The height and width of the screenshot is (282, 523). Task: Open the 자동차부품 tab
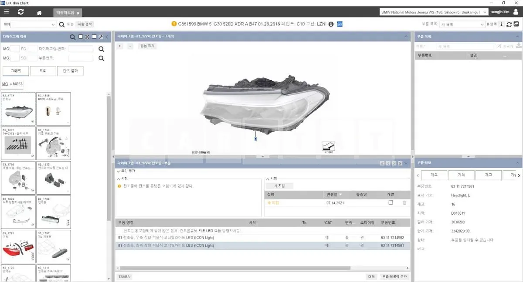point(67,13)
